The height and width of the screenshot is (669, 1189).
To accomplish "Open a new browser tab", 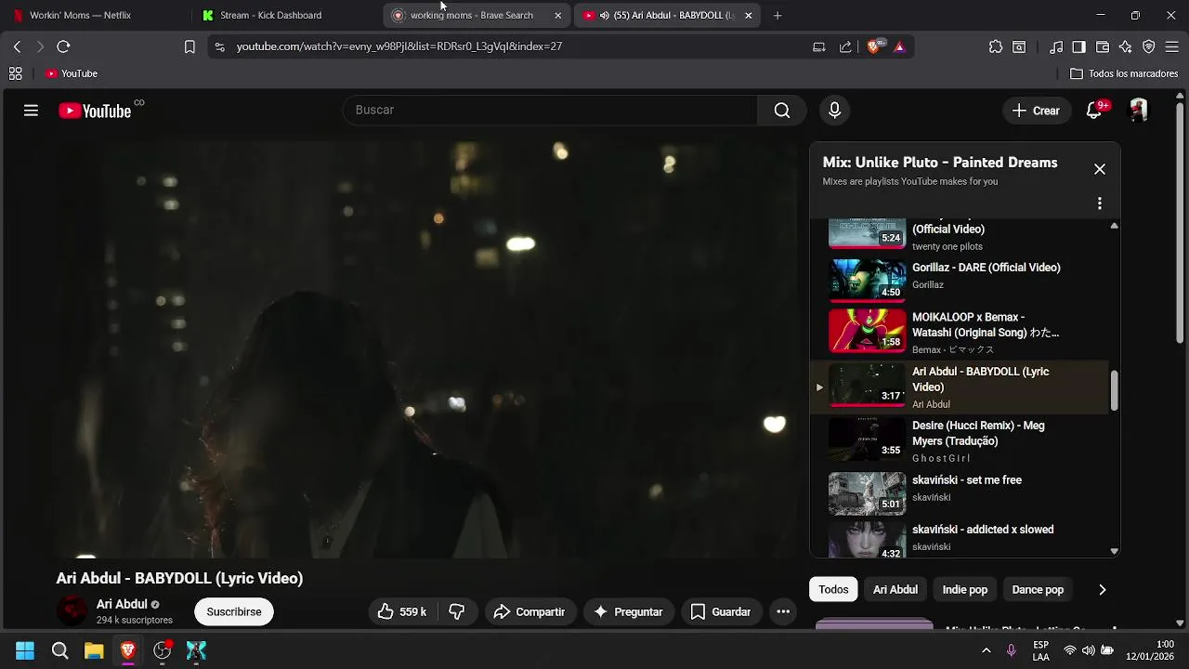I will click(x=777, y=15).
